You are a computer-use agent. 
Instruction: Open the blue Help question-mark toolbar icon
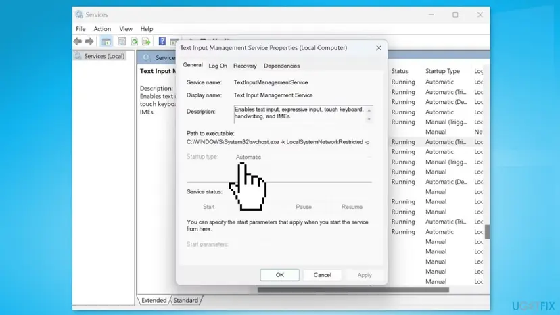coord(162,41)
